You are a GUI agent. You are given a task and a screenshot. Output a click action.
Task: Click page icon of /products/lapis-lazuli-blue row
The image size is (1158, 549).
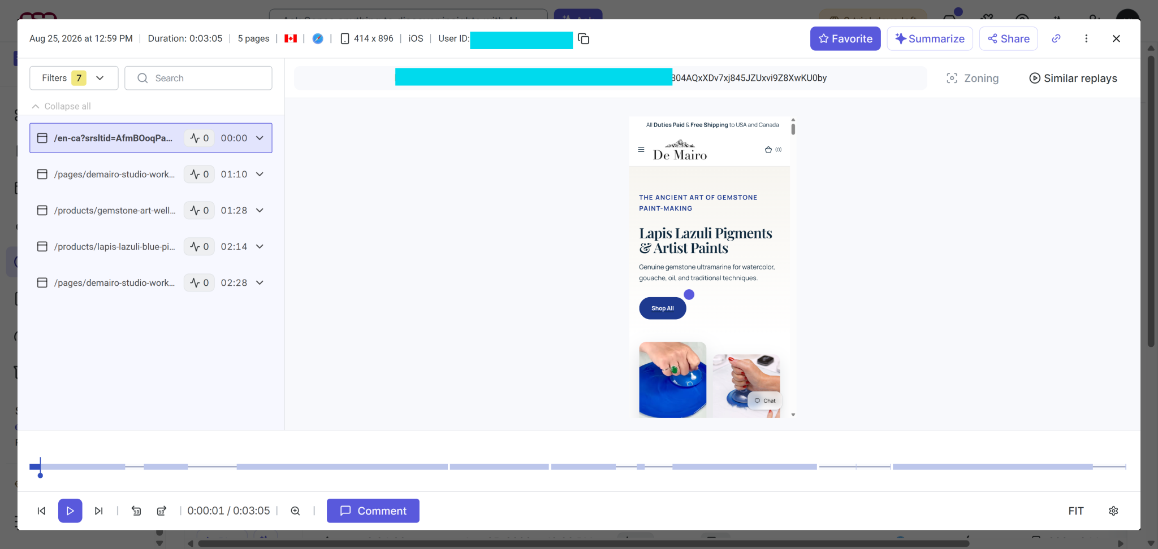pos(42,246)
